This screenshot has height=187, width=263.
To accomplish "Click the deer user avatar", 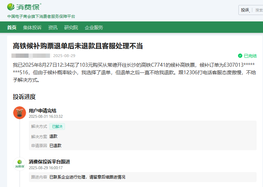I will click(19, 113).
